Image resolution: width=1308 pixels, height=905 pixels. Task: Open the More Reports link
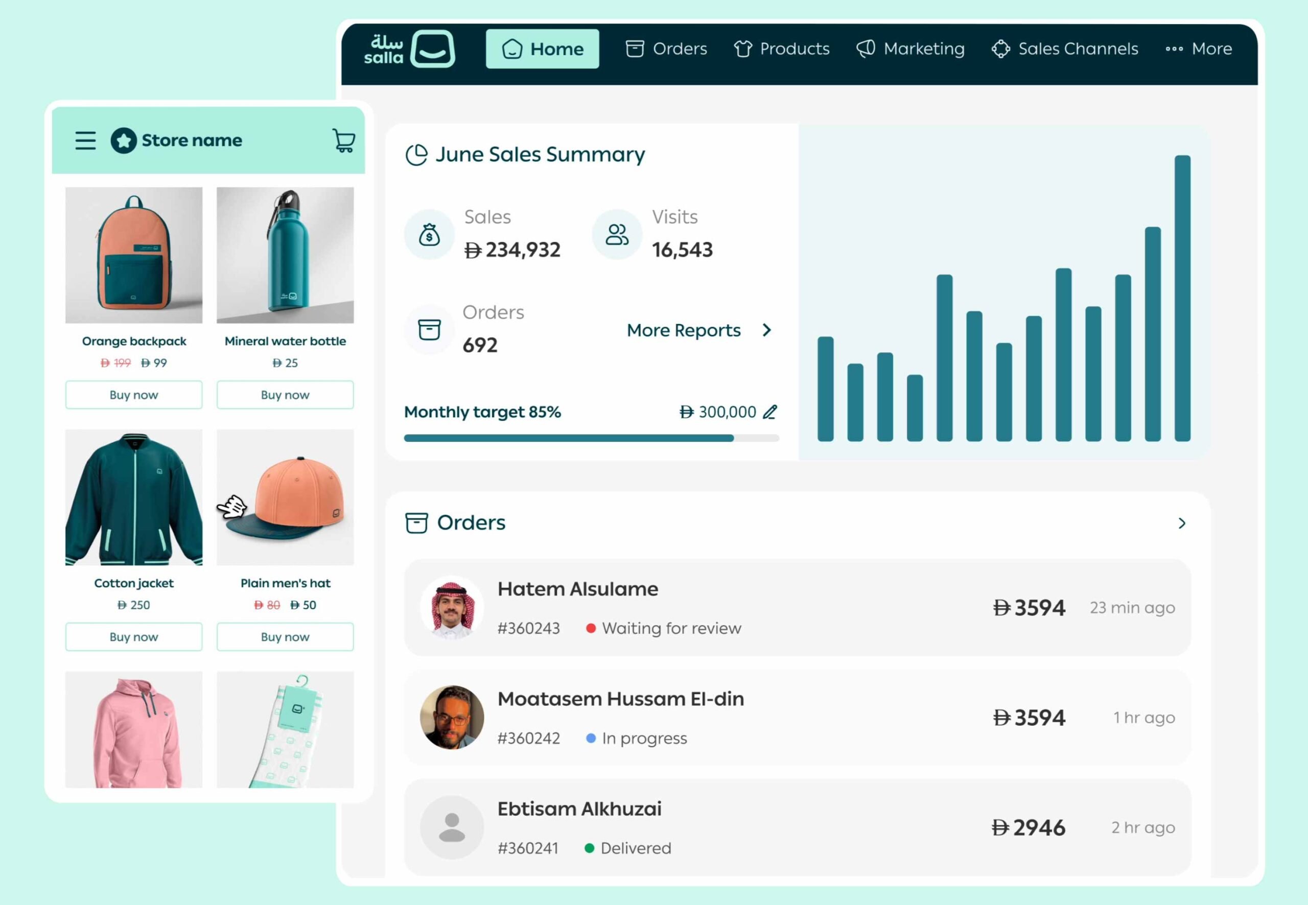[684, 330]
